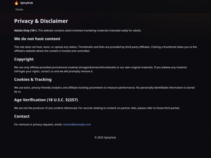Click the Copyright section heading
The width and height of the screenshot is (211, 158).
24,59
